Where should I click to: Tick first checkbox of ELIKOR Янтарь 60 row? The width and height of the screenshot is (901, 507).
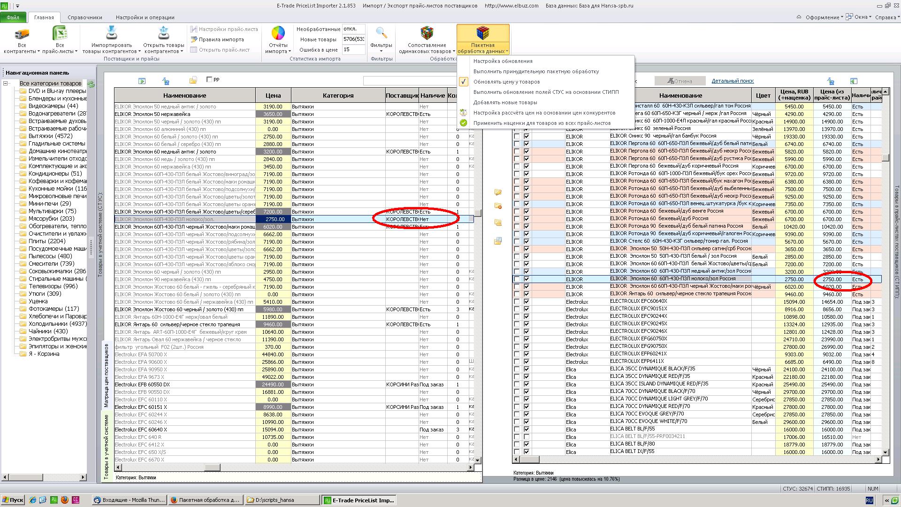point(517,294)
